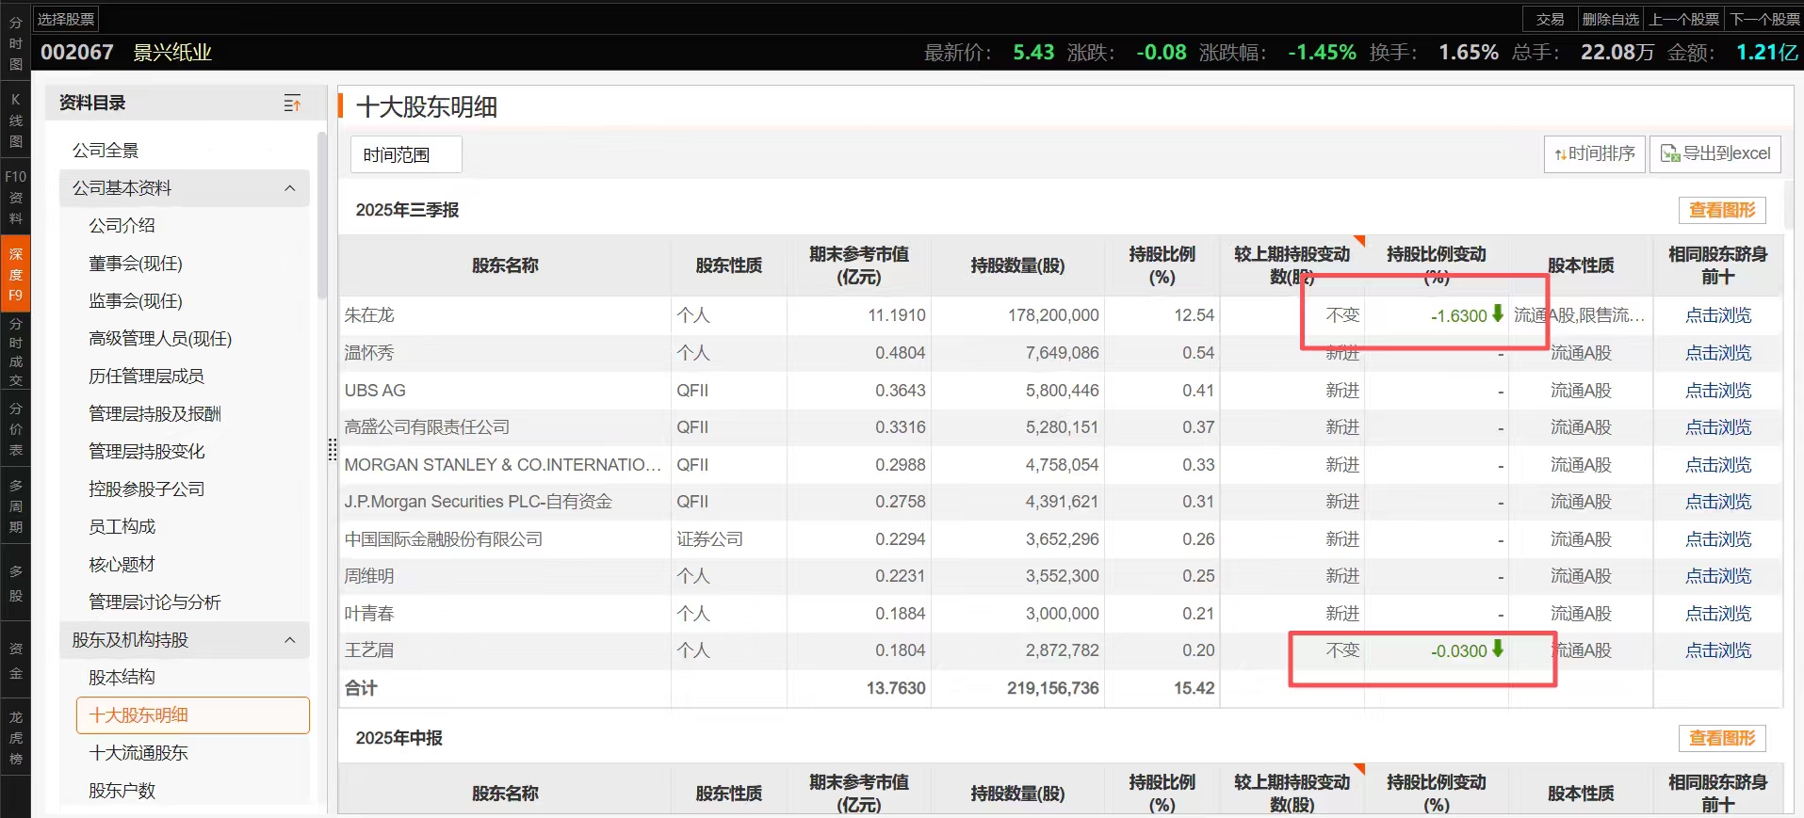Click 点击浏览 link for UBS AG
Viewport: 1804px width, 818px height.
[1718, 390]
